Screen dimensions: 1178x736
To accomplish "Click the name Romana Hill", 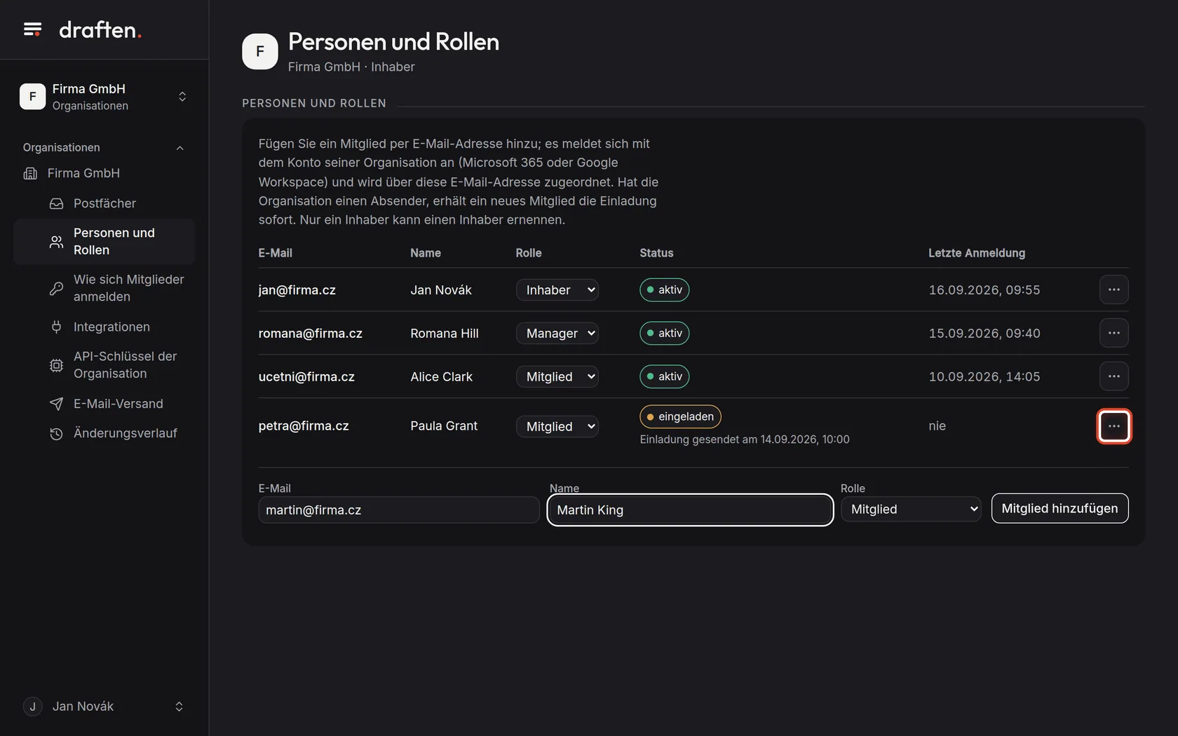I will [445, 334].
